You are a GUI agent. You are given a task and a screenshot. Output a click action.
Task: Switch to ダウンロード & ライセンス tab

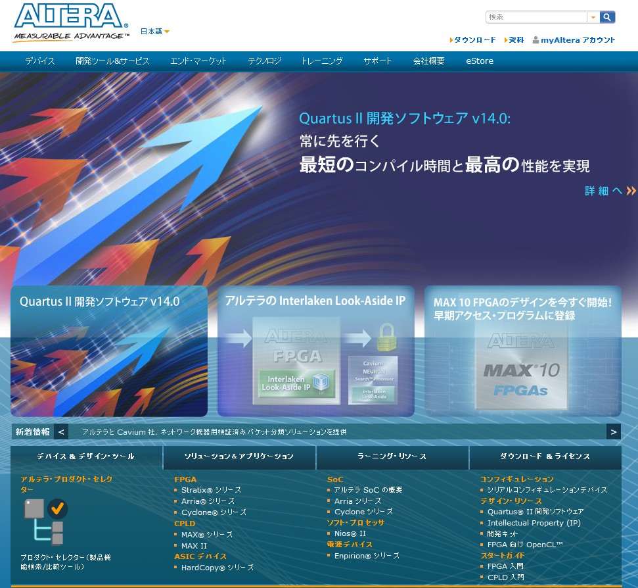[x=545, y=456]
